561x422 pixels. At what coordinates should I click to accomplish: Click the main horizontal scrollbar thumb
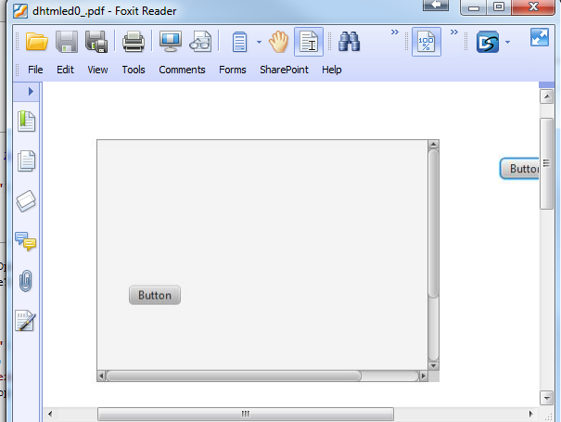(x=246, y=415)
